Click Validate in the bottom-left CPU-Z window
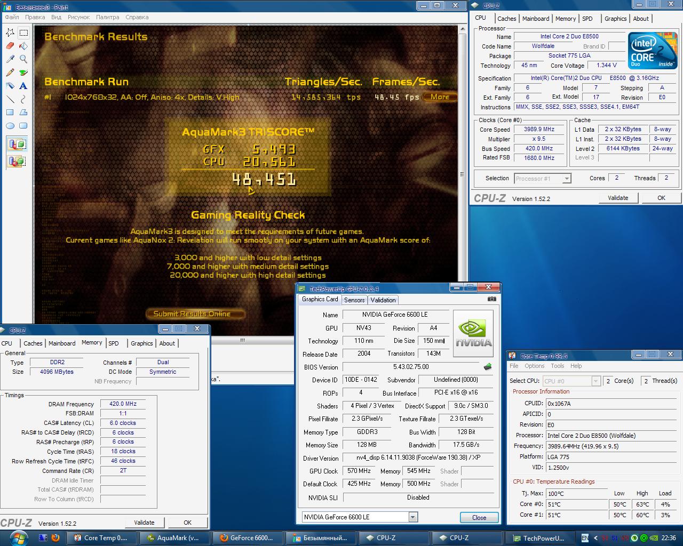Screen dimensions: 683x546 [144, 523]
